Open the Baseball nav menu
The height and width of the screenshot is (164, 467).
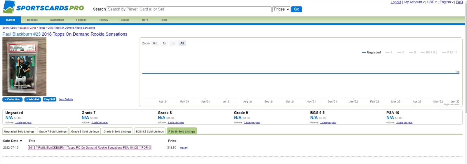(x=32, y=20)
